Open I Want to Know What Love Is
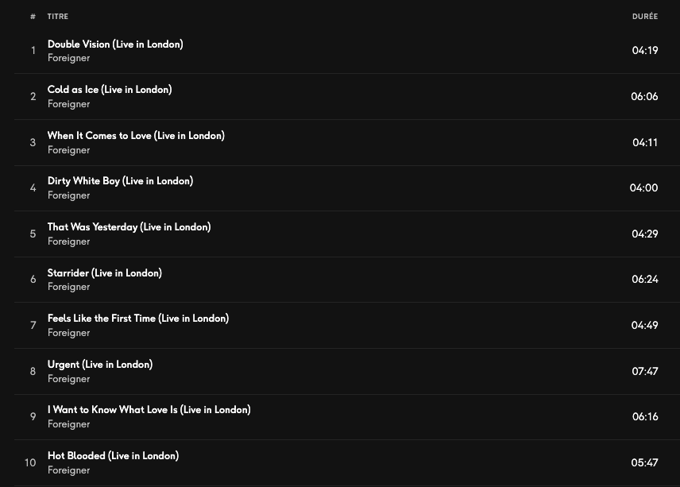The image size is (680, 487). [149, 410]
